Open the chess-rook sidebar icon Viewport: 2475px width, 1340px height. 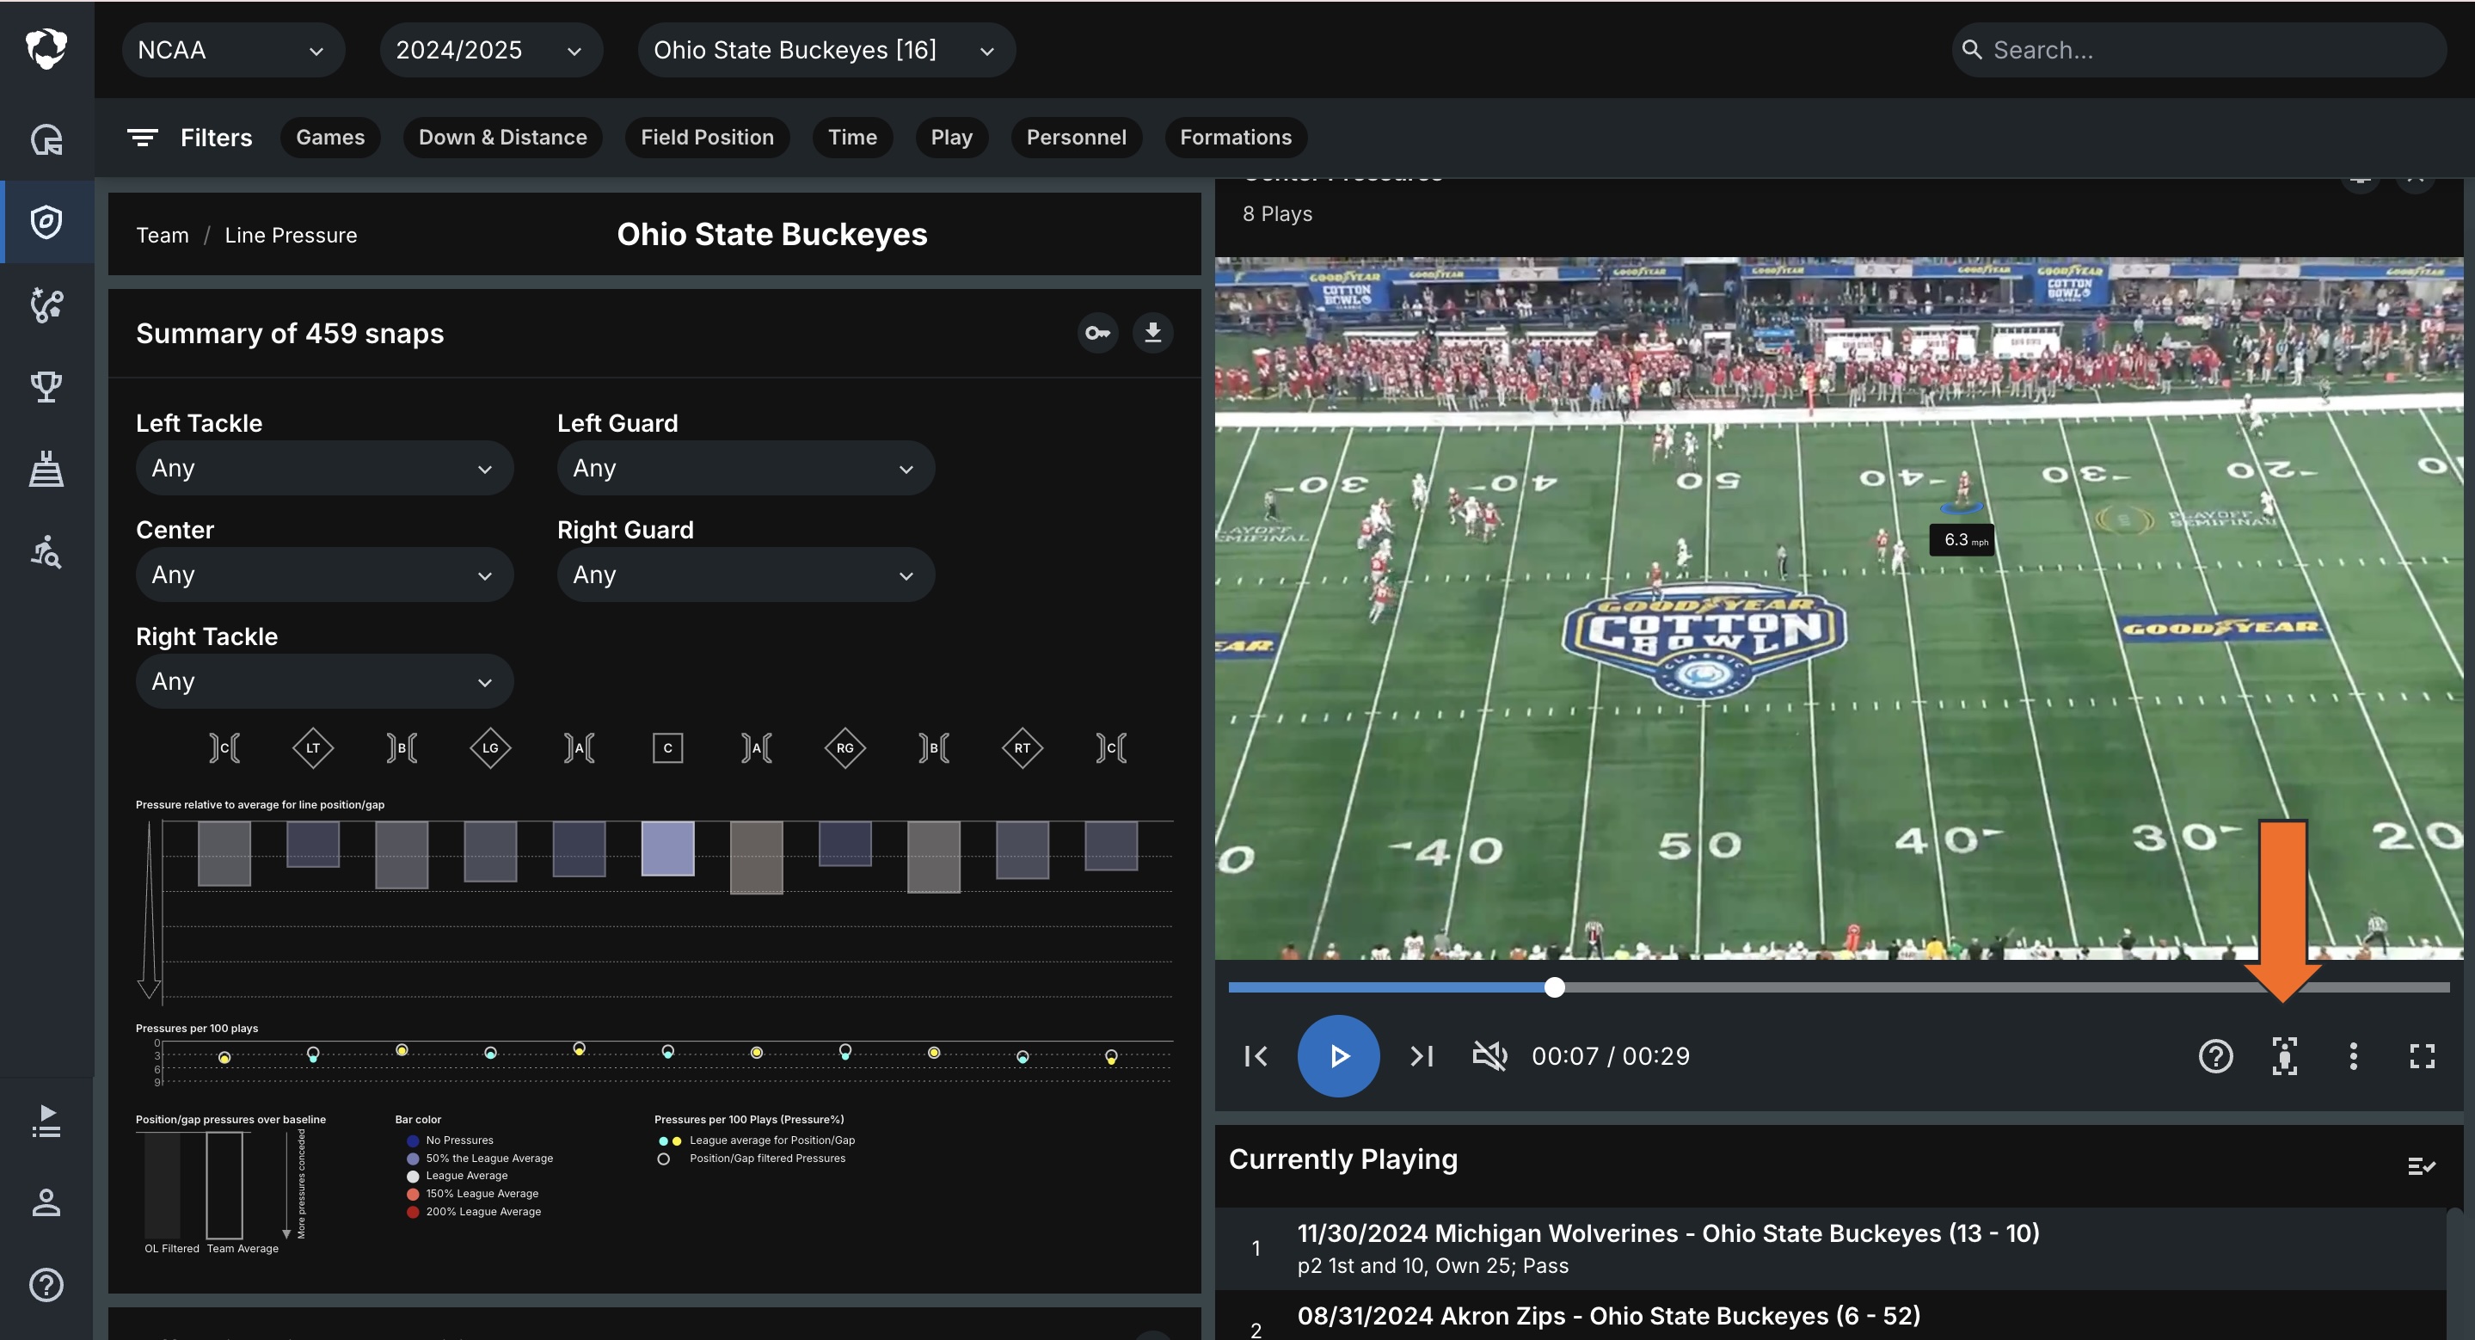pos(46,469)
